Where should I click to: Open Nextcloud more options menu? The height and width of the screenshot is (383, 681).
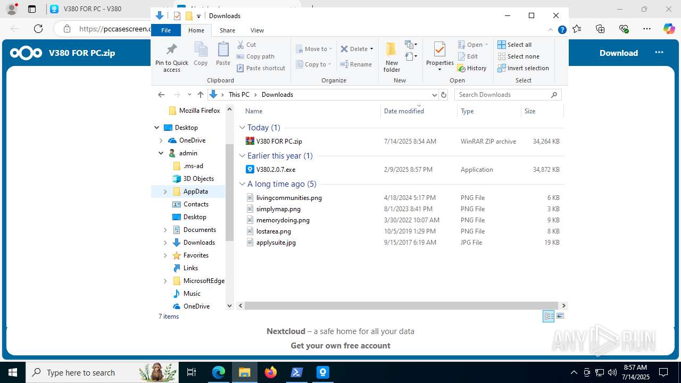point(659,52)
